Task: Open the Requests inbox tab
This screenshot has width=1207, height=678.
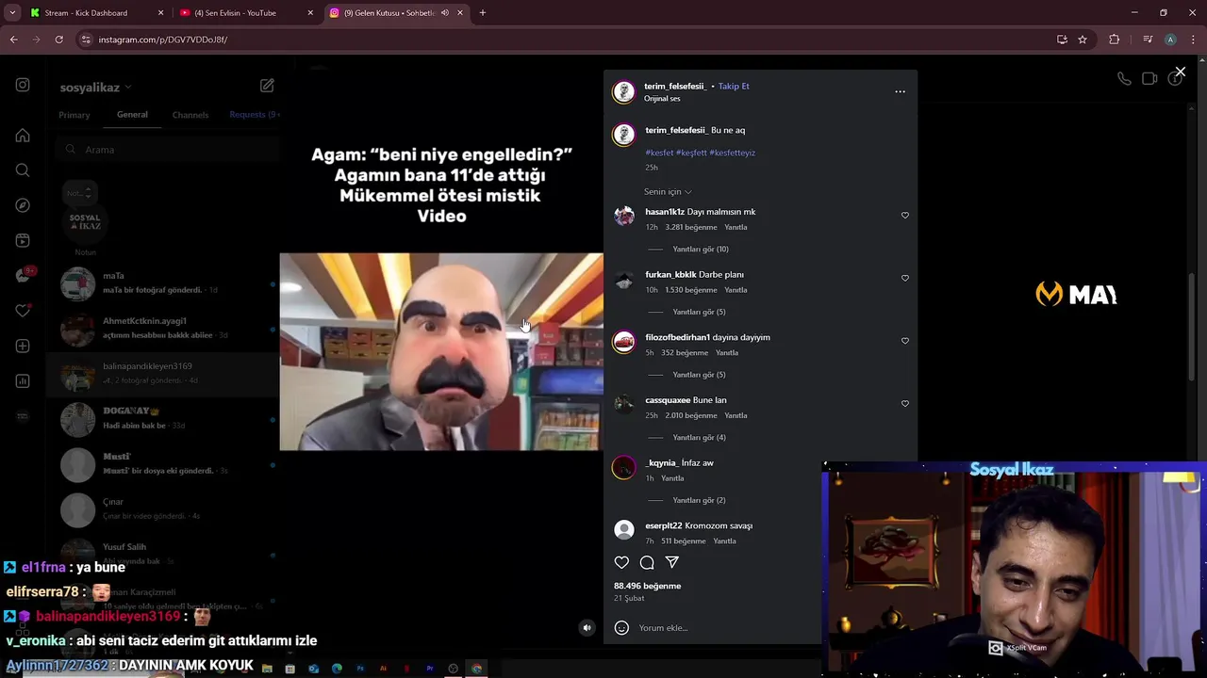Action: pyautogui.click(x=255, y=115)
